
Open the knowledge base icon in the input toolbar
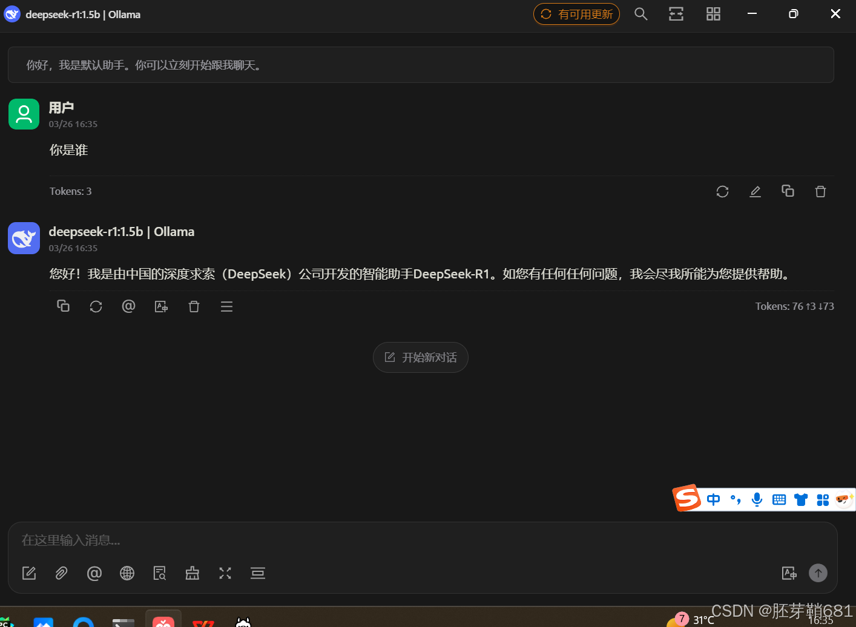(160, 573)
